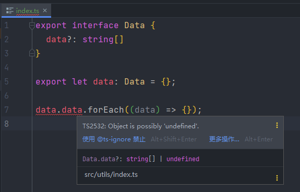Click the 'interface' keyword on line 1
This screenshot has height=192, width=300.
point(95,26)
